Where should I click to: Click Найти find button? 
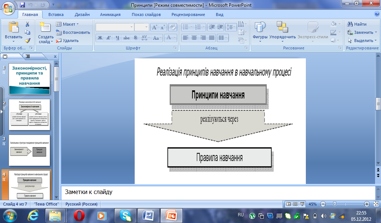pyautogui.click(x=357, y=24)
